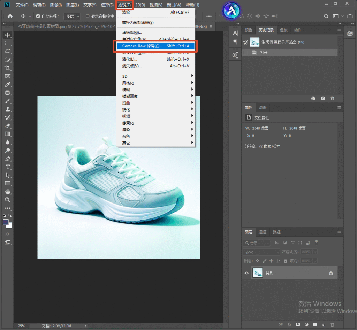Choose the Eyedropper tool
This screenshot has height=330, width=357.
click(8, 84)
